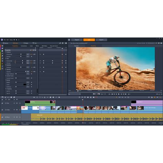Switch preview to Source view
This screenshot has height=163, width=163.
coord(76,46)
